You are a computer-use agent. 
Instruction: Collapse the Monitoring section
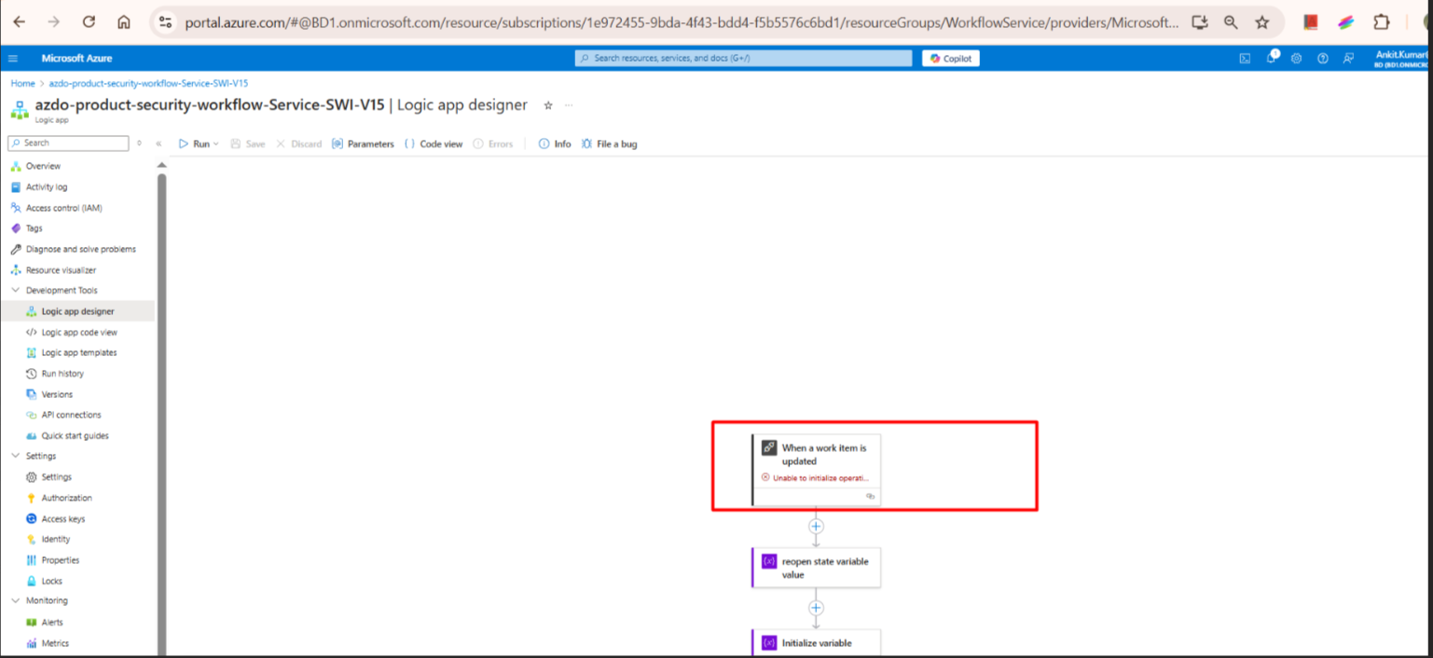click(x=15, y=600)
